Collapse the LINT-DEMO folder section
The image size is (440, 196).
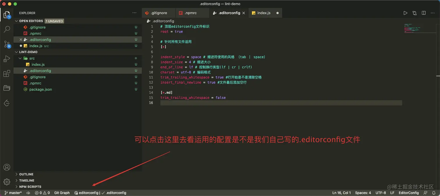(16, 52)
